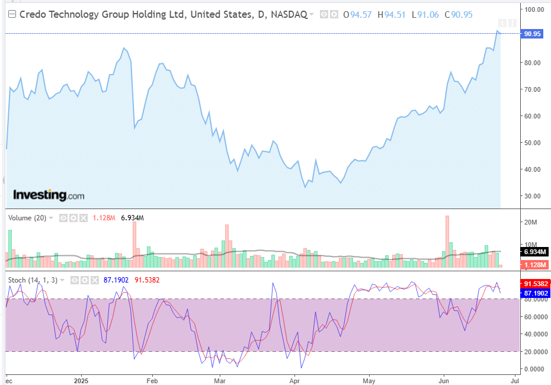Open main series settings gear icon
This screenshot has height=385, width=551.
click(x=334, y=14)
